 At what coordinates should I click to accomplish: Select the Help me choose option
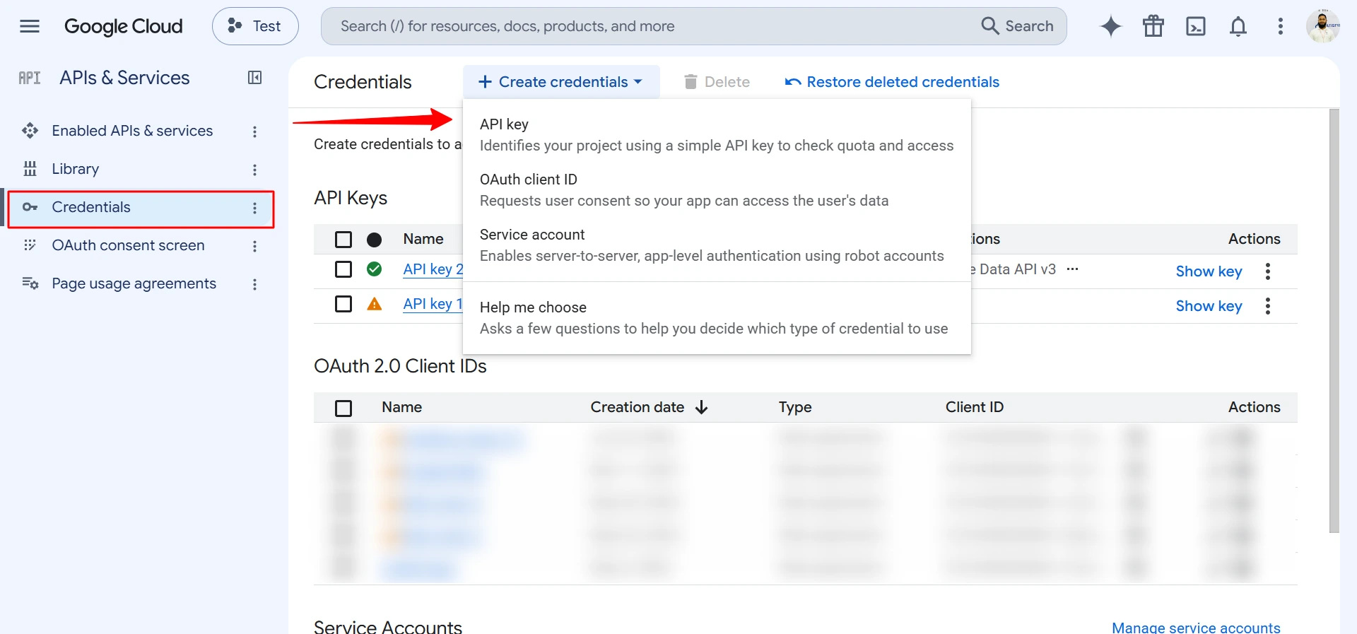click(x=717, y=318)
